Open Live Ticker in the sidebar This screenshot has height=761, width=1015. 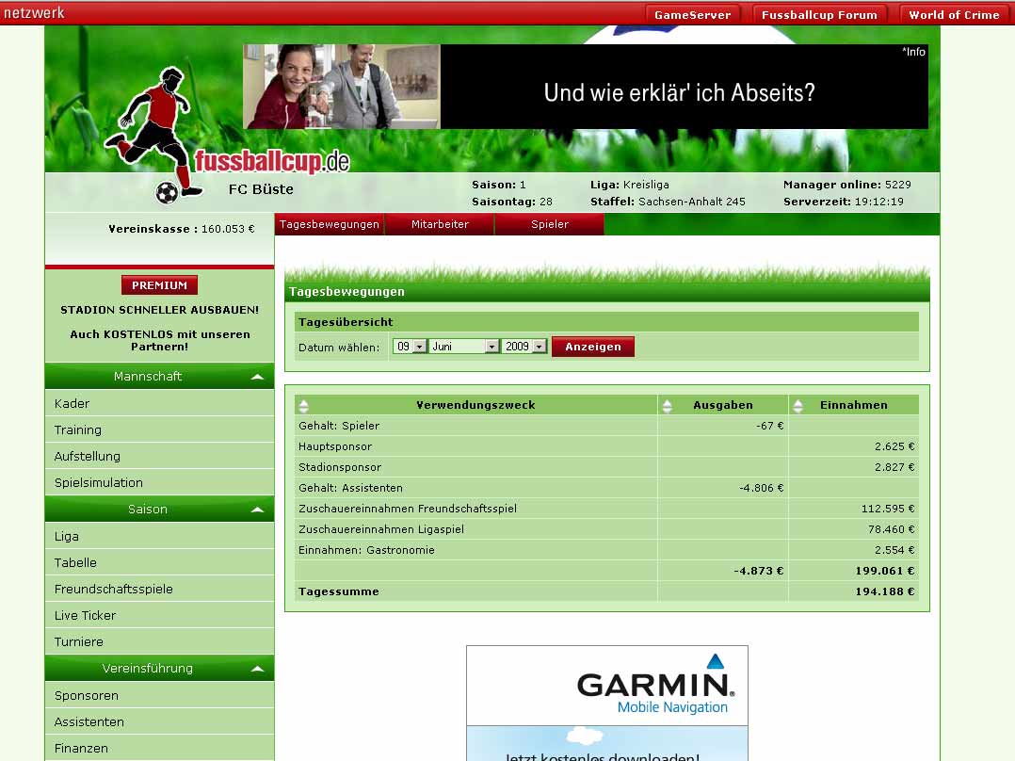click(x=86, y=615)
